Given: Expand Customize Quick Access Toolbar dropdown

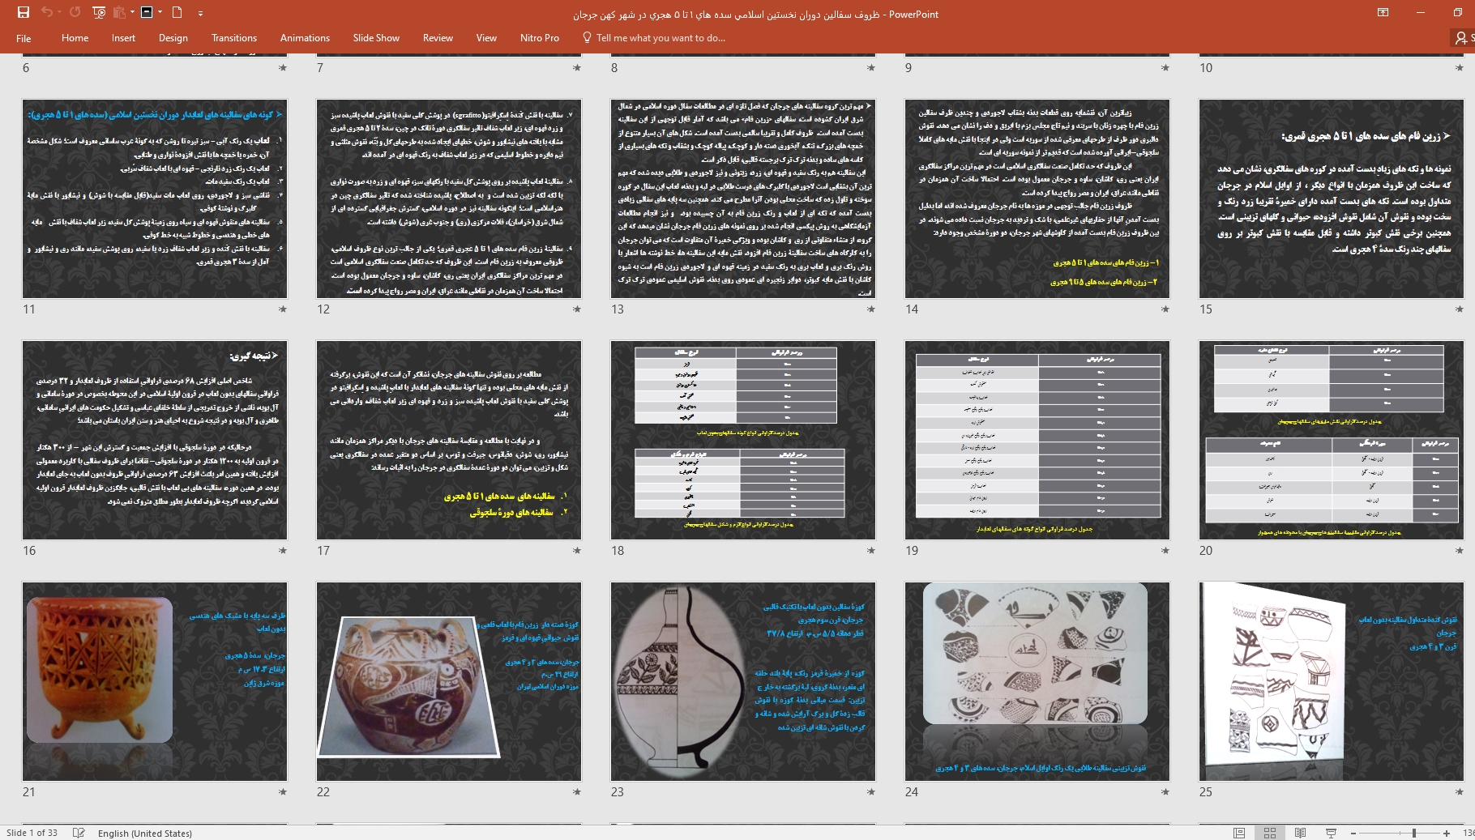Looking at the screenshot, I should coord(200,13).
